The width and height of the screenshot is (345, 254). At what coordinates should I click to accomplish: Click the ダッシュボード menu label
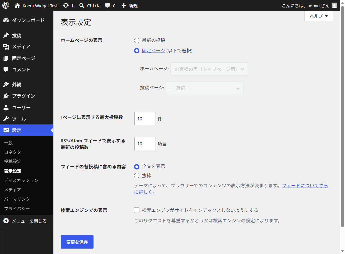(28, 20)
